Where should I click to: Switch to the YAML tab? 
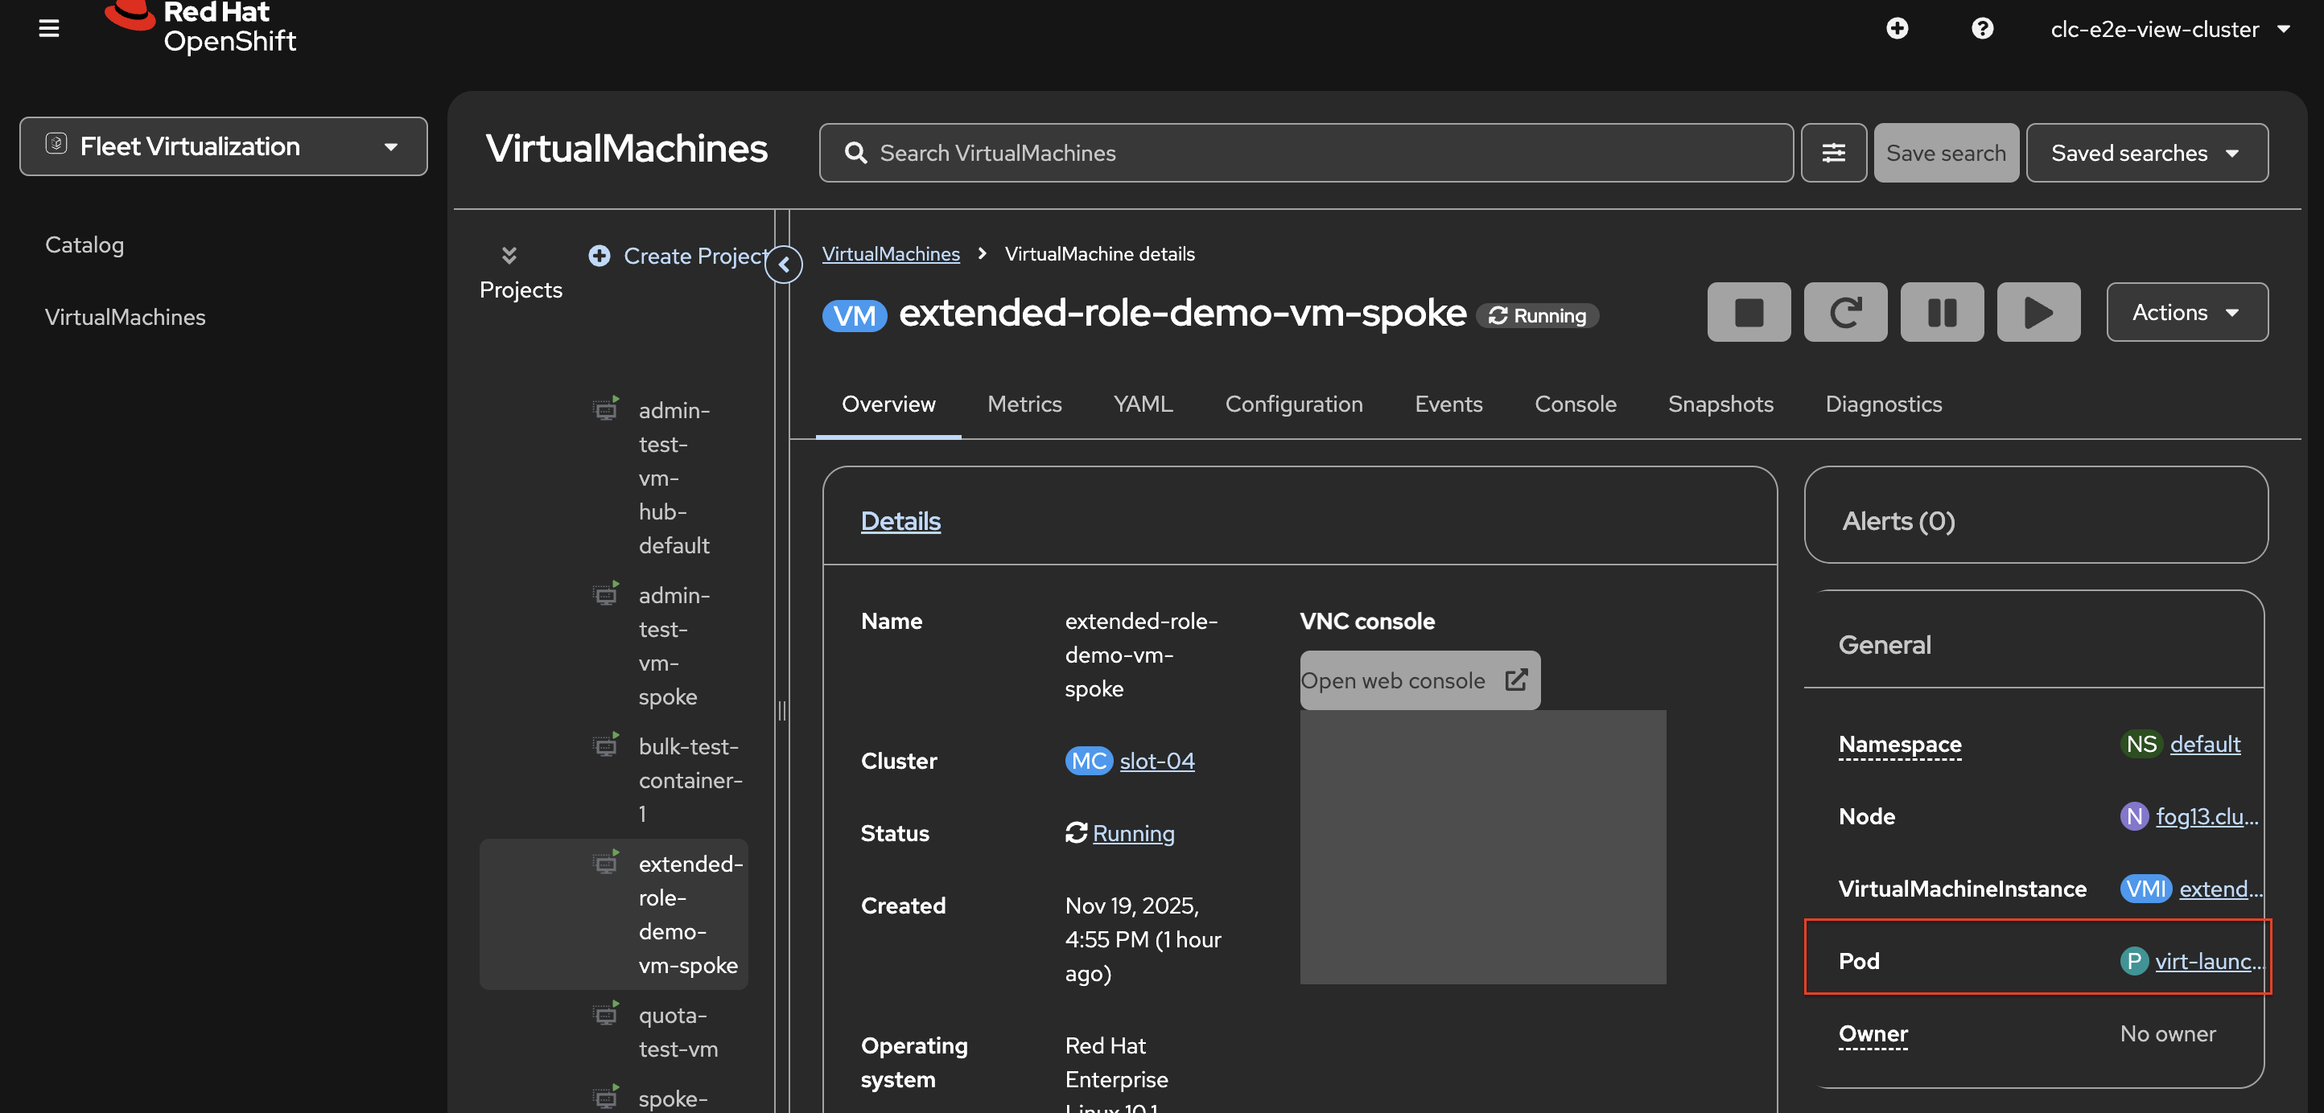[x=1142, y=404]
